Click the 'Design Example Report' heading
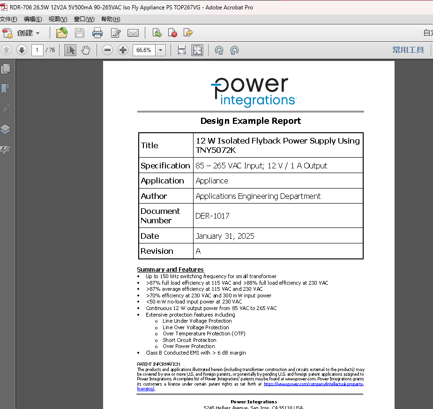Screen dimensions: 433x409 click(250, 121)
